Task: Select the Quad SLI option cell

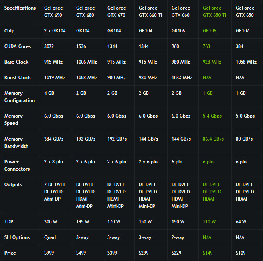Action: coord(50,237)
